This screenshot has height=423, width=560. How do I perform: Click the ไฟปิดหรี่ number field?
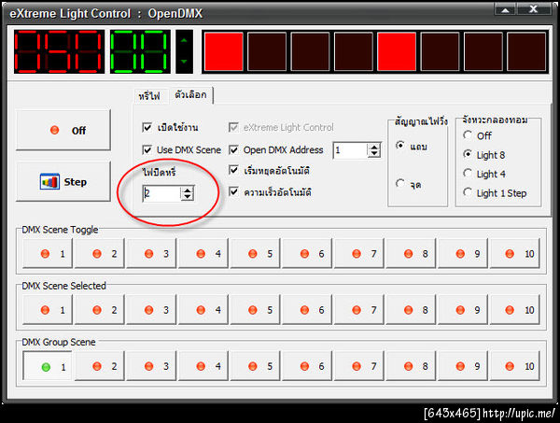[161, 193]
